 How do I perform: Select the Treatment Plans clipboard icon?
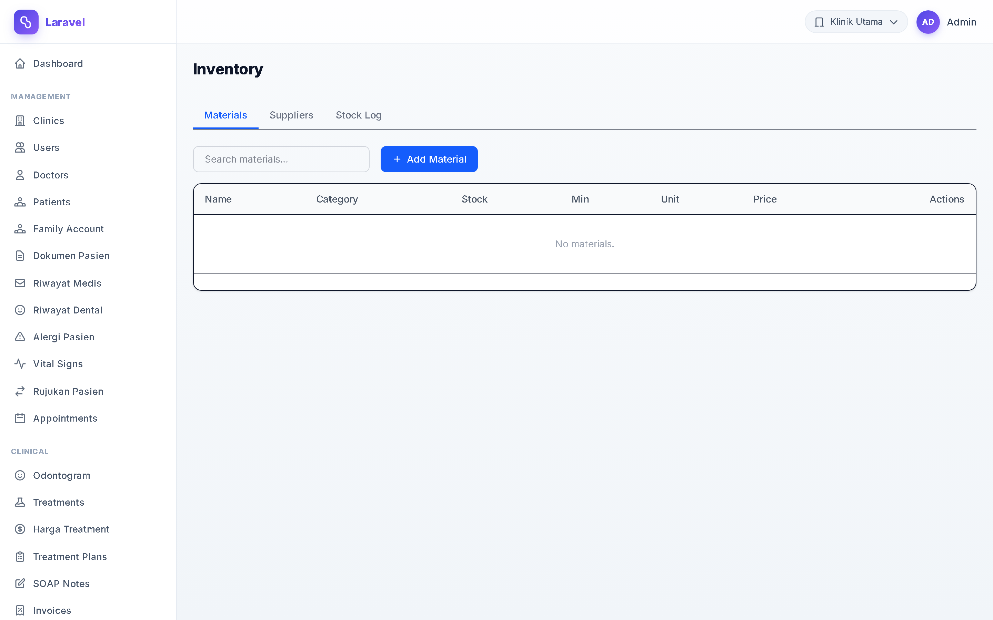click(20, 557)
